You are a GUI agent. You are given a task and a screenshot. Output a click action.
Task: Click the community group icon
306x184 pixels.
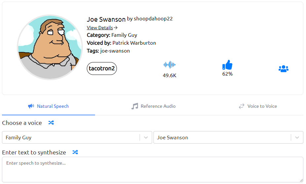click(x=283, y=69)
